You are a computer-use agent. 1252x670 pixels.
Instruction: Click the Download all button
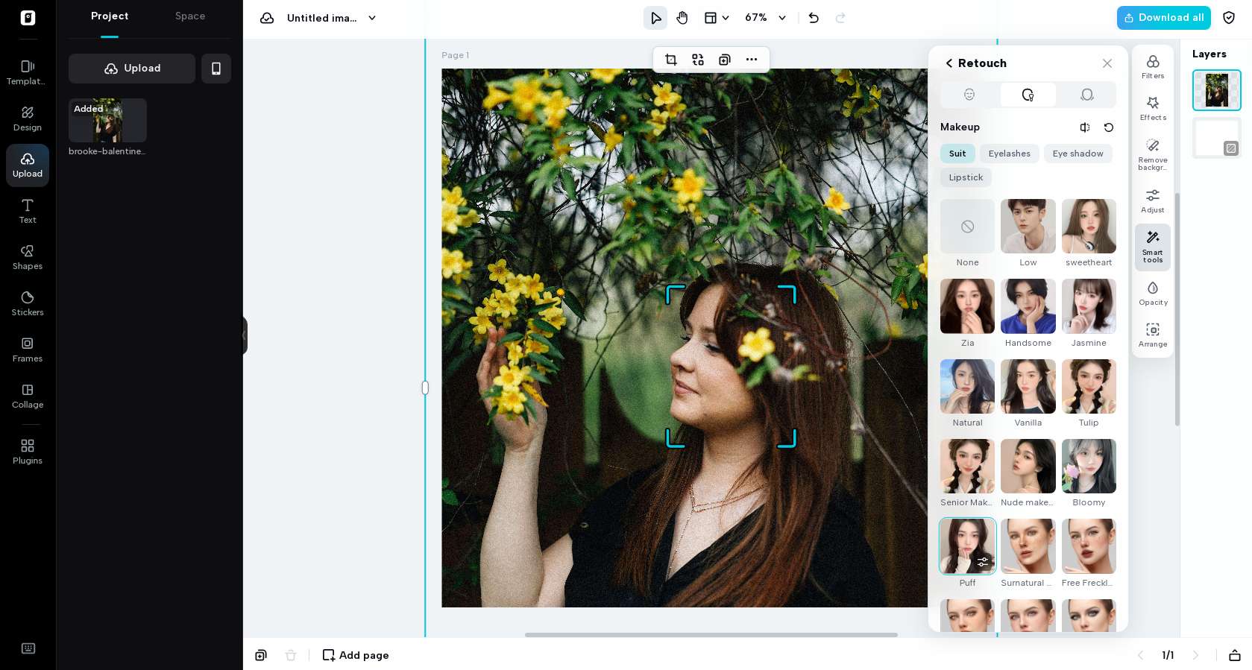tap(1163, 18)
